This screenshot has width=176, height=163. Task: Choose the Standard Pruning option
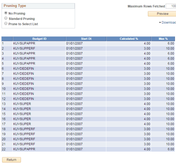point(6,18)
